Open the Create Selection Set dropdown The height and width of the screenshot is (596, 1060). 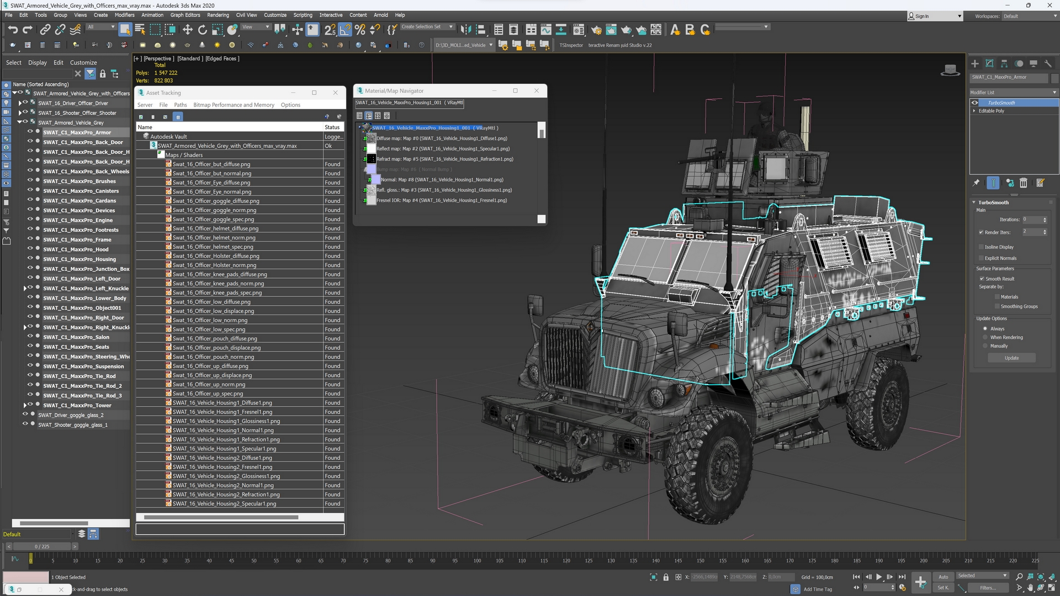[x=427, y=26]
